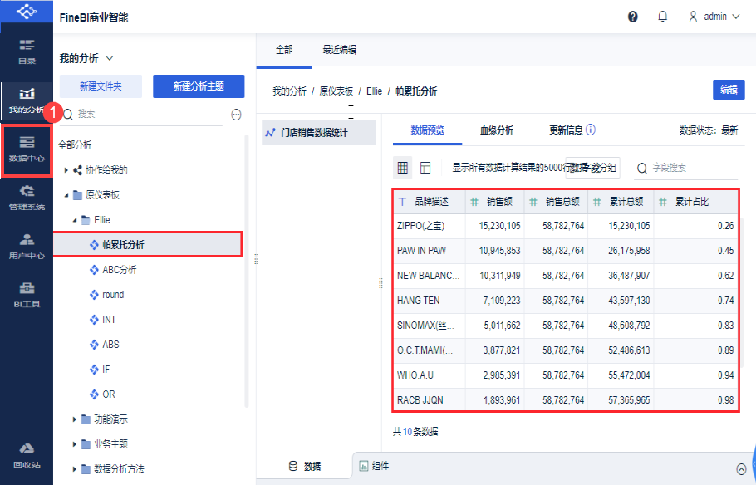Click the up-arrow circle icon at bottom right
The height and width of the screenshot is (485, 756).
pyautogui.click(x=742, y=468)
